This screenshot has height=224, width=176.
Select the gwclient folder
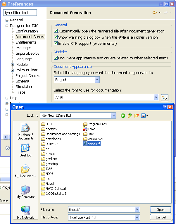pyautogui.click(x=49, y=159)
